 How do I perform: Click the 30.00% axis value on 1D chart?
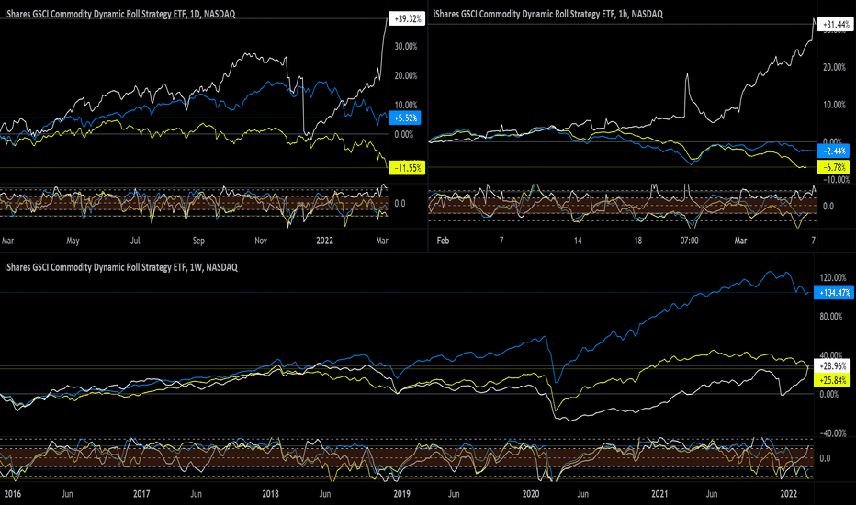406,47
